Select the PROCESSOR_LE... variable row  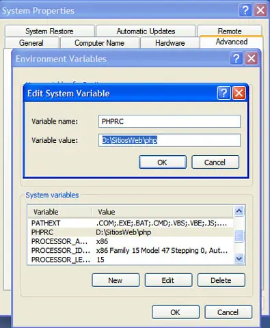coord(131,260)
